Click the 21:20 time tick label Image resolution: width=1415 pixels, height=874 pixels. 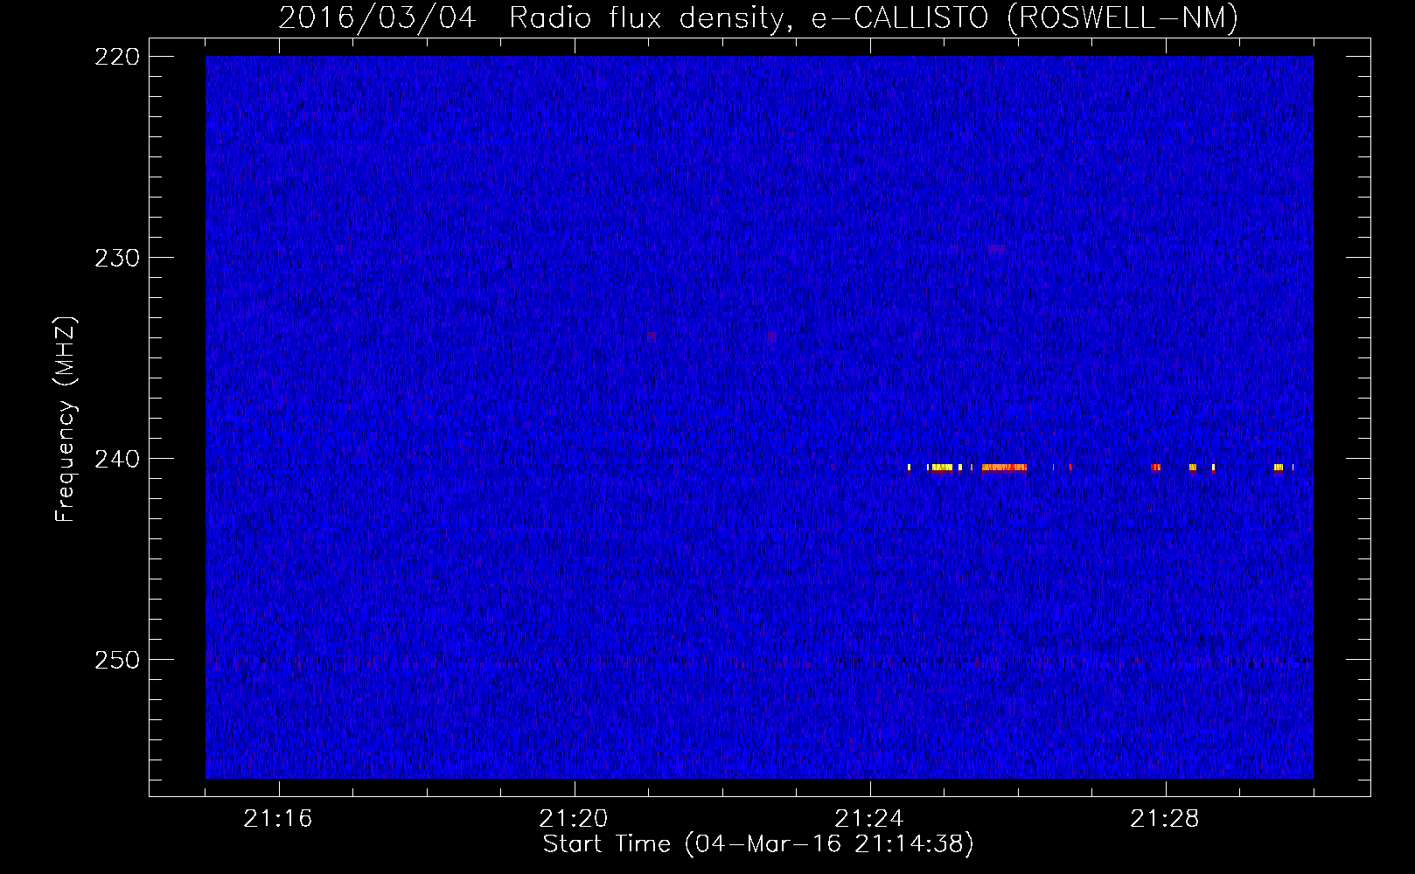[574, 819]
